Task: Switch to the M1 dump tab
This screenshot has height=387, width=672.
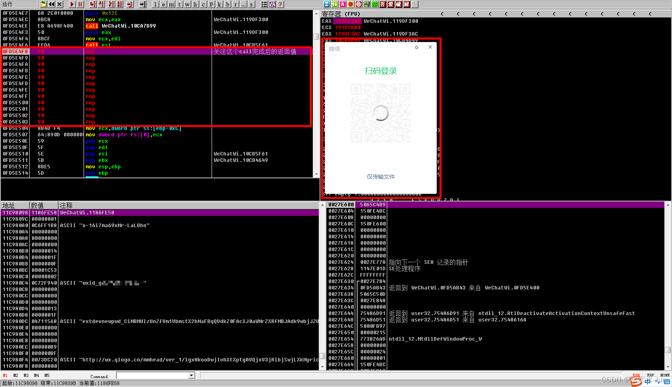Action: point(5,376)
